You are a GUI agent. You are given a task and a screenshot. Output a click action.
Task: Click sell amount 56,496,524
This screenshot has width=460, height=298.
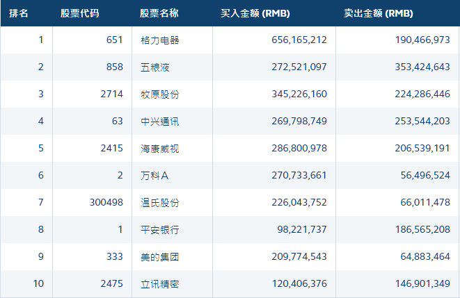[x=425, y=175]
